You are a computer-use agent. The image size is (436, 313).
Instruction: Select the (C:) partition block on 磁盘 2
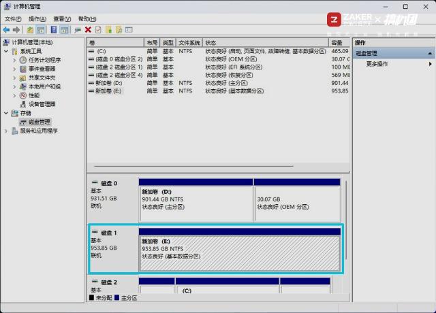pyautogui.click(x=227, y=286)
